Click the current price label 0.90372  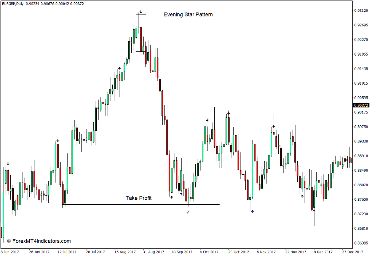361,106
